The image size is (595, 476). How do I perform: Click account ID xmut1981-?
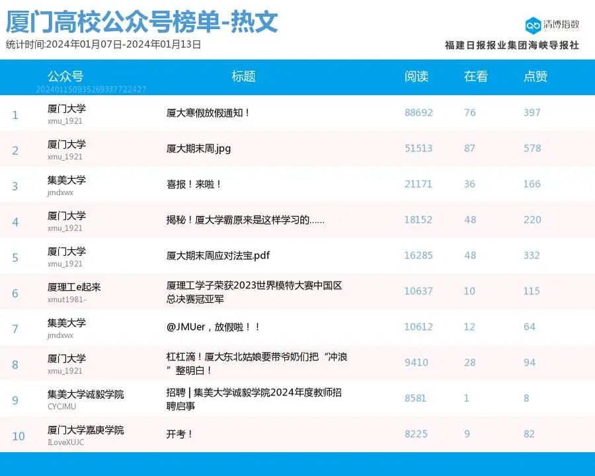tap(67, 299)
